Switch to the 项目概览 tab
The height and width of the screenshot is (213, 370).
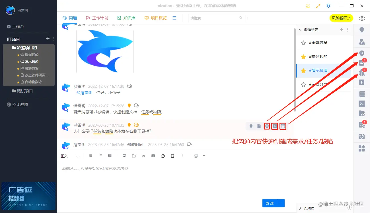(x=156, y=18)
